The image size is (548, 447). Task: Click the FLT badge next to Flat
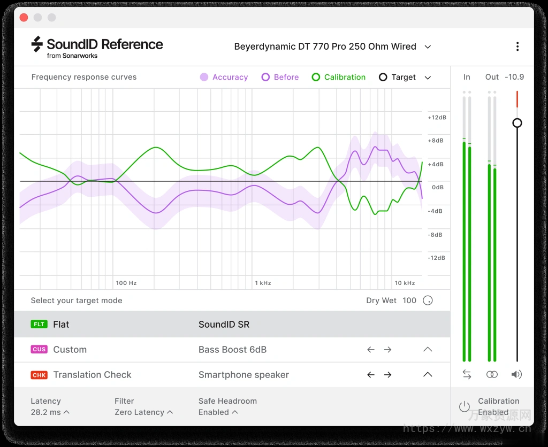pyautogui.click(x=39, y=324)
